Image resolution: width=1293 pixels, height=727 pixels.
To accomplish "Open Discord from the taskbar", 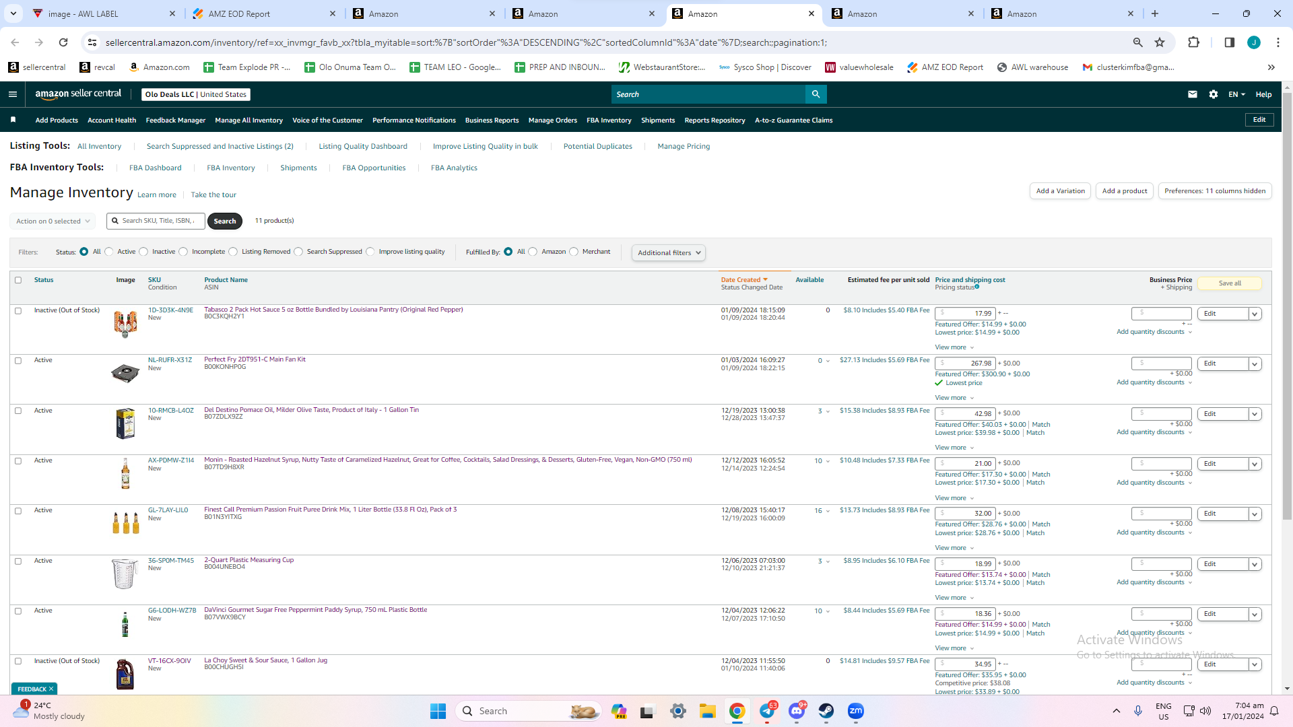I will pos(797,711).
